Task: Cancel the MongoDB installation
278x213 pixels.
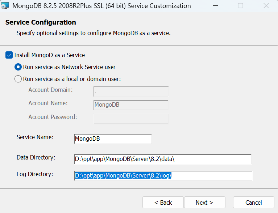Action: click(254, 203)
